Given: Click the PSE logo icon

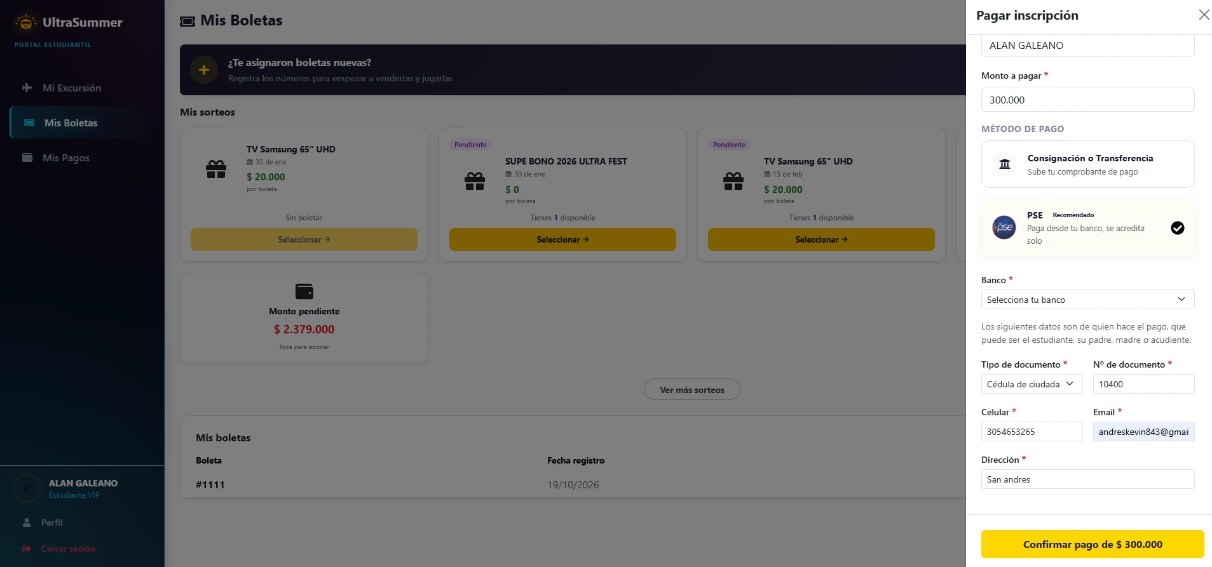Looking at the screenshot, I should (1004, 227).
